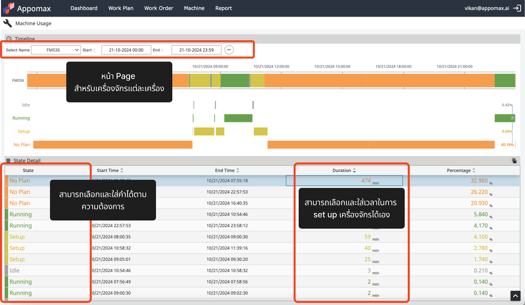Open the Work Plan menu
Image resolution: width=525 pixels, height=305 pixels.
[121, 8]
